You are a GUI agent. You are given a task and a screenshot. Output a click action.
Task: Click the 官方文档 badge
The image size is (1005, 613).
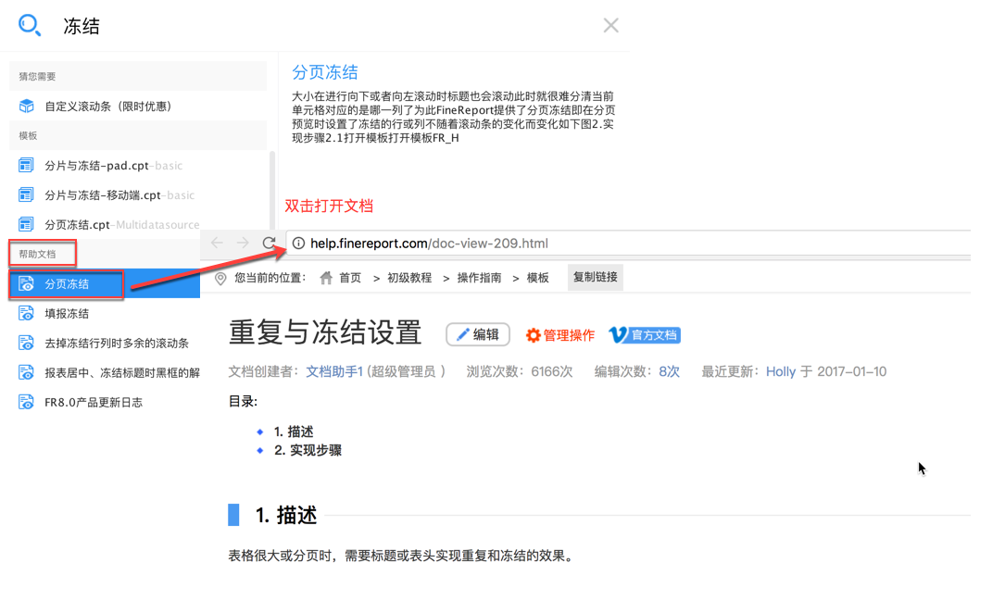645,335
